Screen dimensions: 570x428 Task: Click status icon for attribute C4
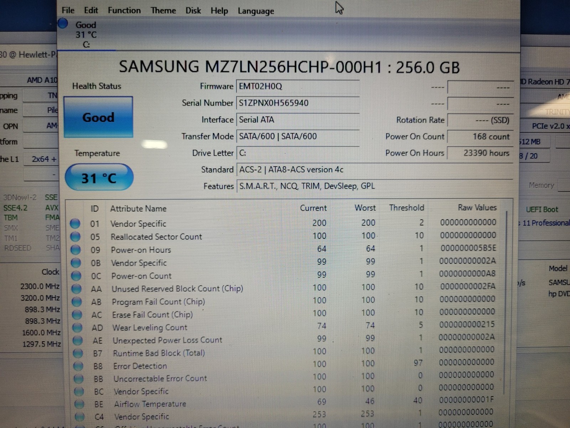click(80, 417)
